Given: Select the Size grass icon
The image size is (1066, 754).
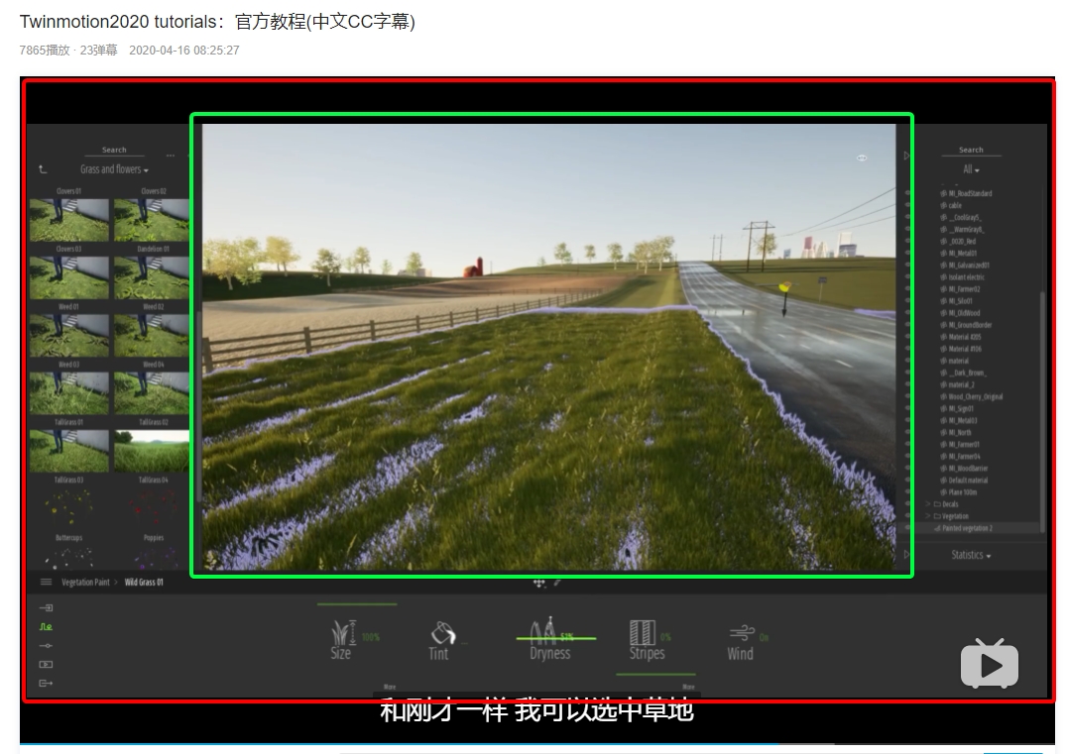Looking at the screenshot, I should 343,632.
